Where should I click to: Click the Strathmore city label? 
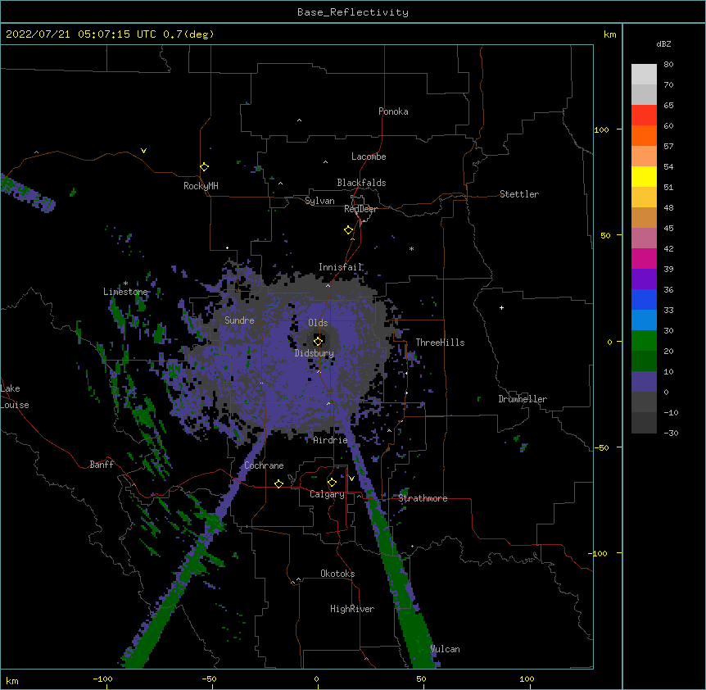(x=423, y=498)
